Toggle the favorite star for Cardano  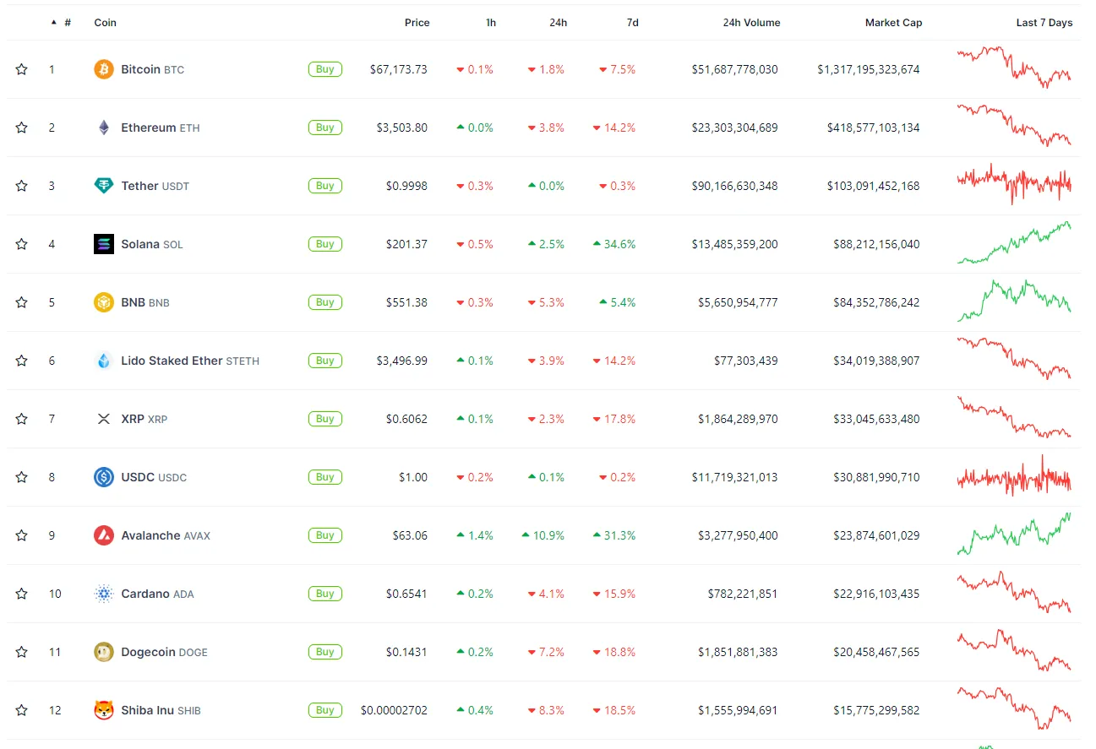pyautogui.click(x=22, y=594)
